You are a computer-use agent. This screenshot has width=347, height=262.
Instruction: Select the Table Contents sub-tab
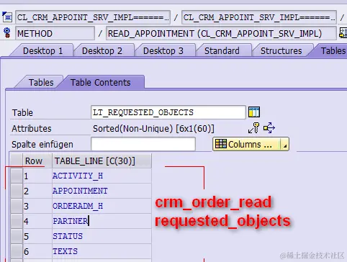100,82
